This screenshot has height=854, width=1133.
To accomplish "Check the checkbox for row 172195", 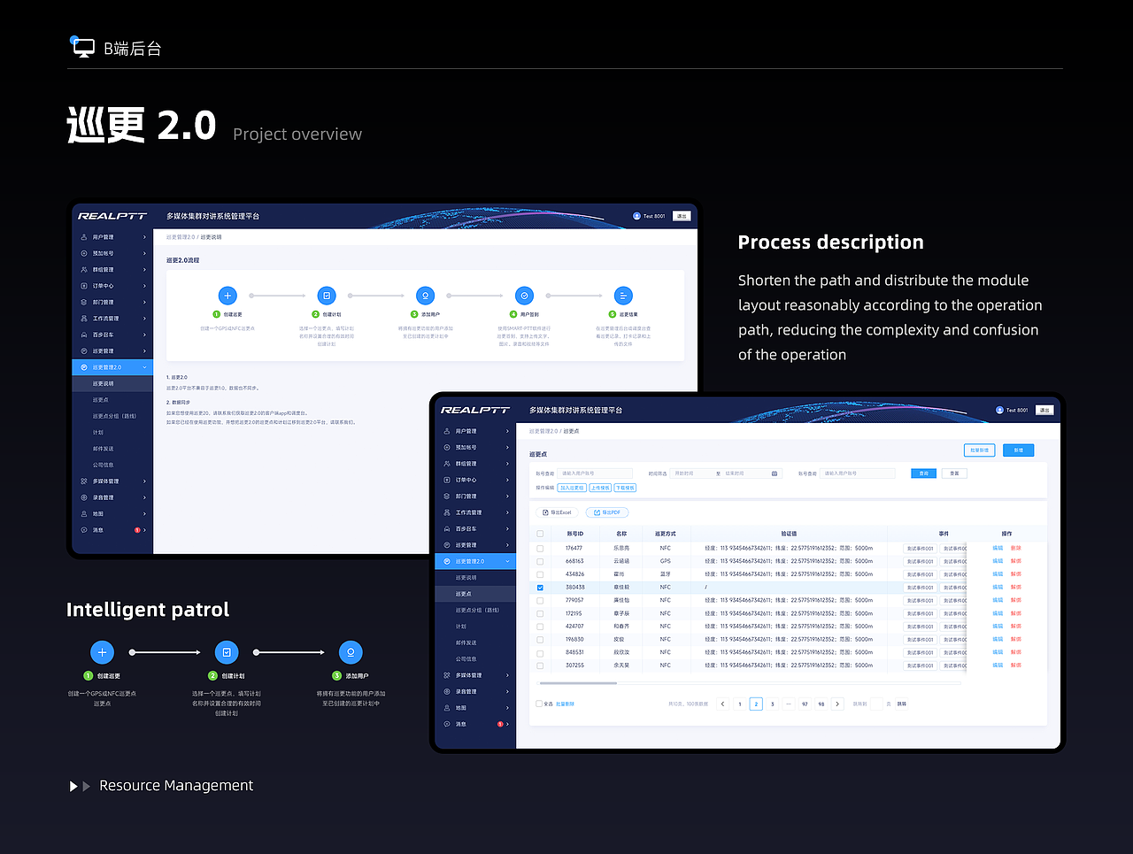I will pos(540,613).
